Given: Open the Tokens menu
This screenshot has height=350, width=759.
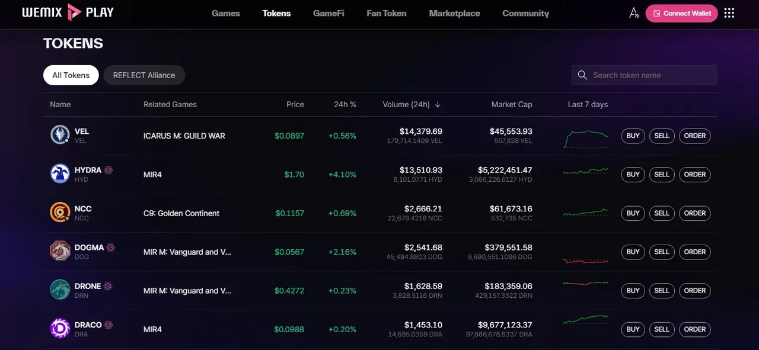Looking at the screenshot, I should click(x=277, y=13).
